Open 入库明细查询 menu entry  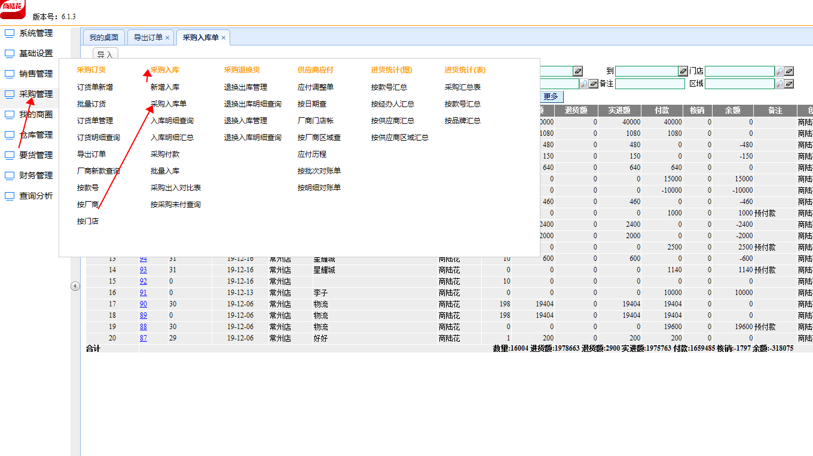tap(172, 121)
